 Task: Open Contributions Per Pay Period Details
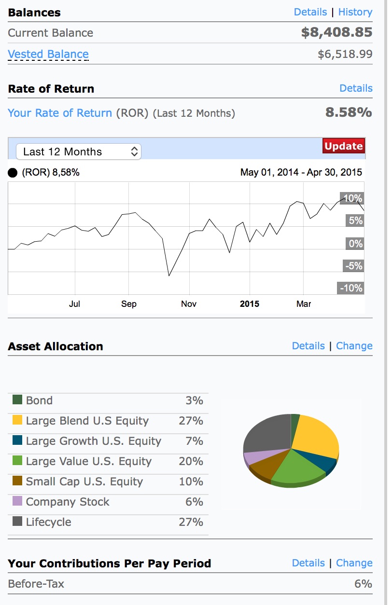[x=308, y=563]
